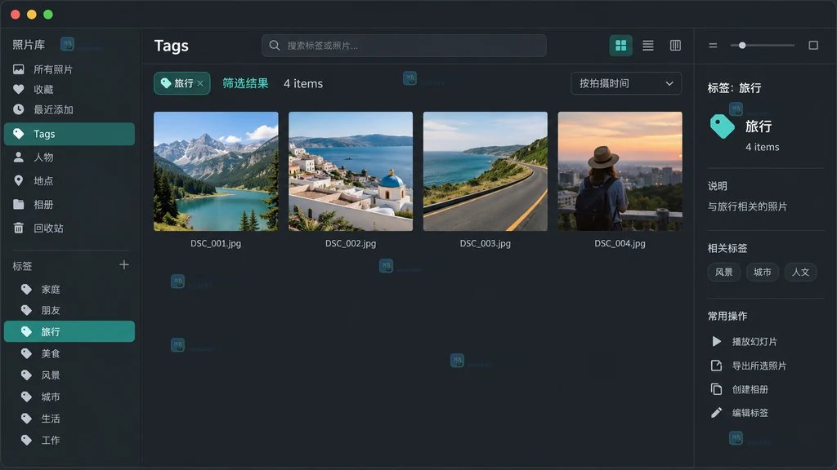
Task: Select the 朋友 tag
Action: (69, 310)
